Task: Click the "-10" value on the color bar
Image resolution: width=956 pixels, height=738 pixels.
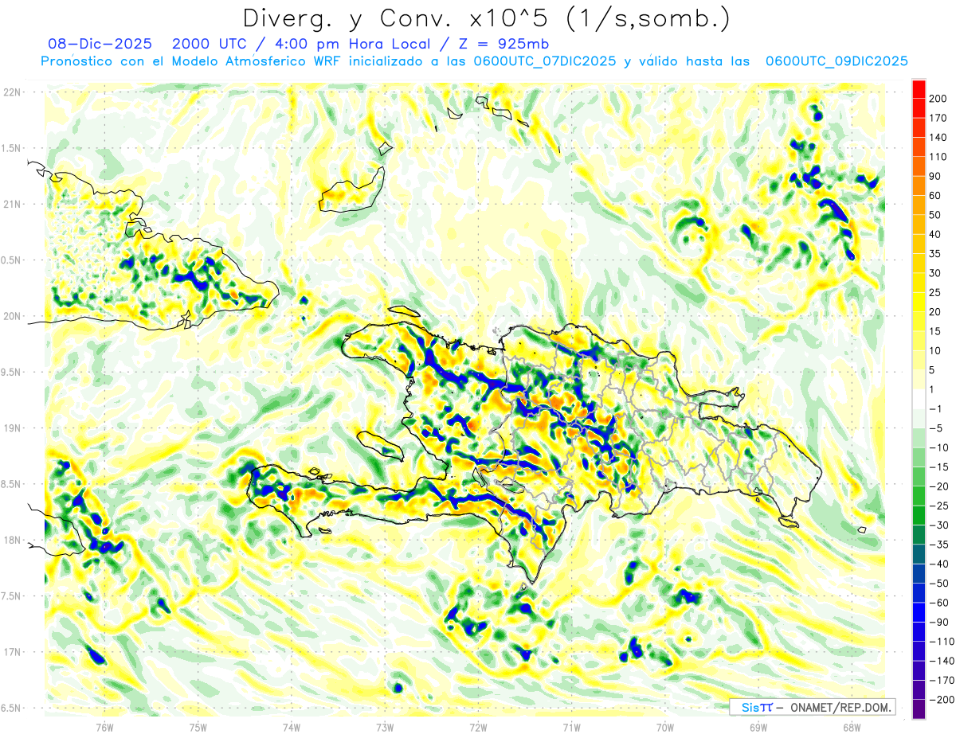Action: click(x=939, y=447)
